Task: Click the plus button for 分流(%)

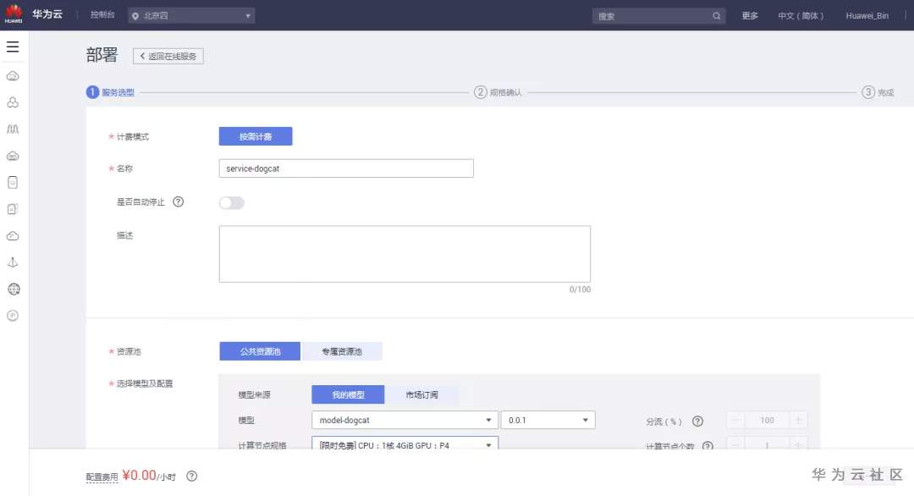Action: (x=799, y=420)
